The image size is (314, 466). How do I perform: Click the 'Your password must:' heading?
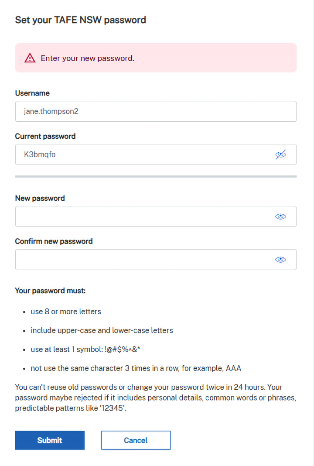click(50, 290)
